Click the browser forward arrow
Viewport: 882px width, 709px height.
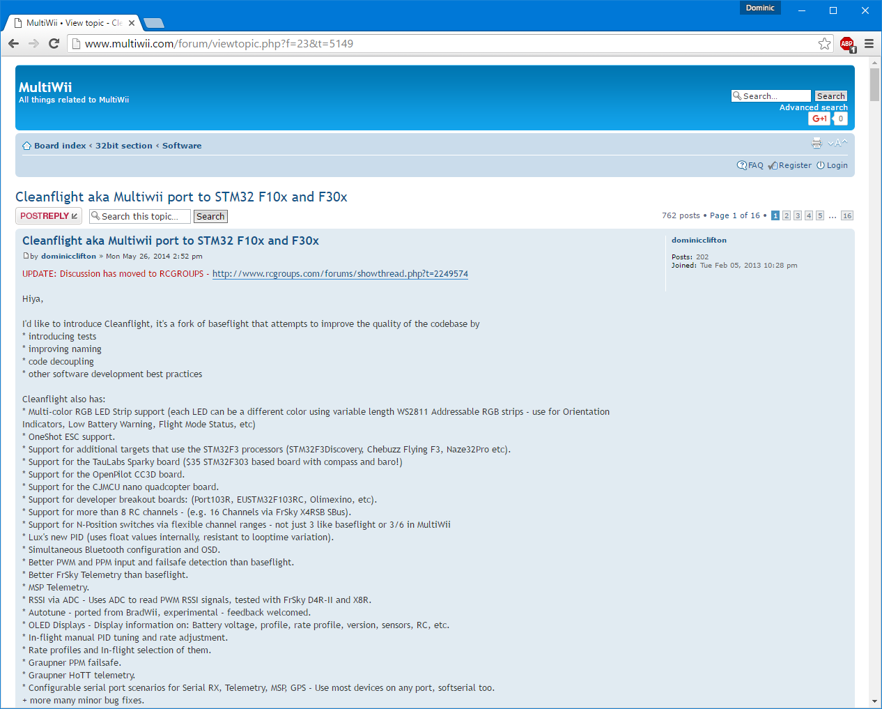pyautogui.click(x=33, y=43)
